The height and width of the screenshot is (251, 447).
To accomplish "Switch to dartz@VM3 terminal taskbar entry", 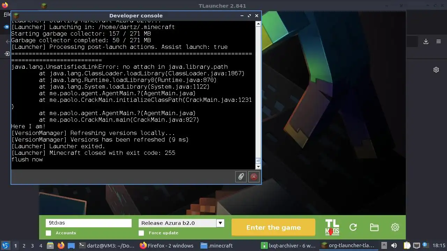I will 107,245.
